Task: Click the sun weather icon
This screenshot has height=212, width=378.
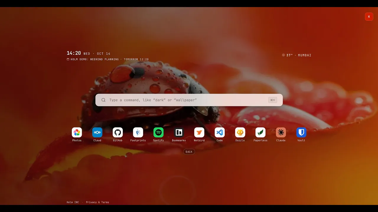Action: [283, 55]
